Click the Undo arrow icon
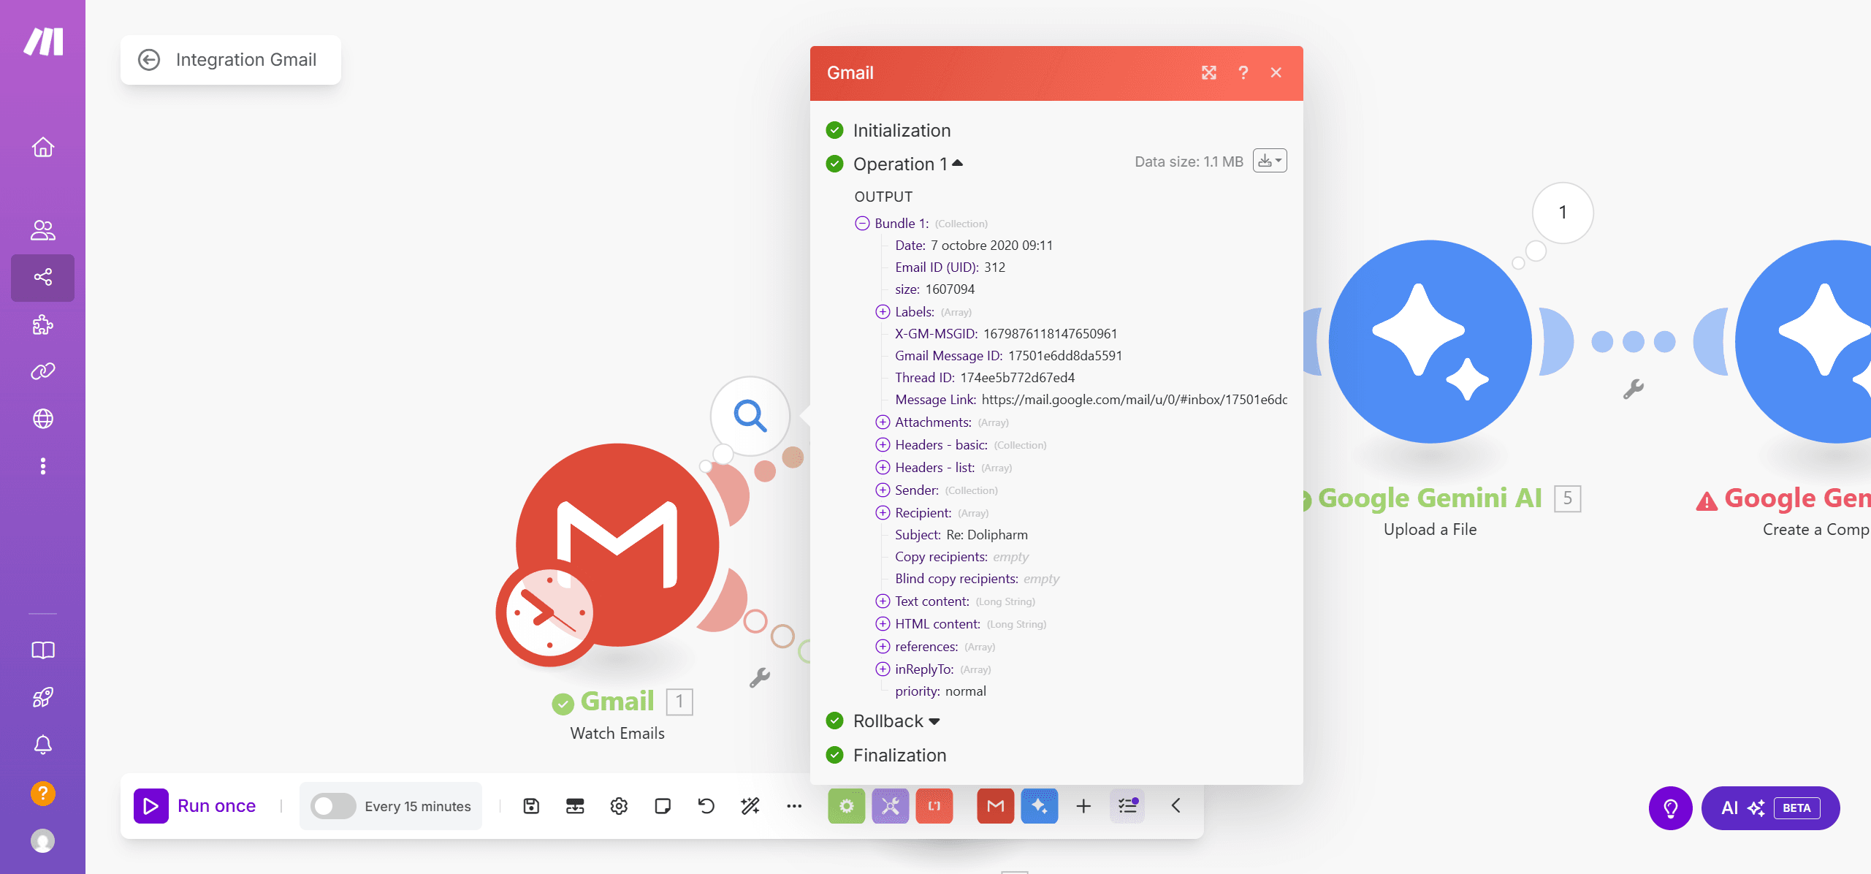This screenshot has width=1871, height=874. click(x=706, y=806)
